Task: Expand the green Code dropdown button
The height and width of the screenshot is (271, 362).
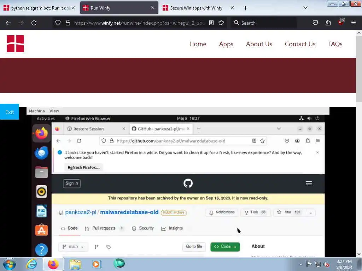Action: click(x=225, y=247)
